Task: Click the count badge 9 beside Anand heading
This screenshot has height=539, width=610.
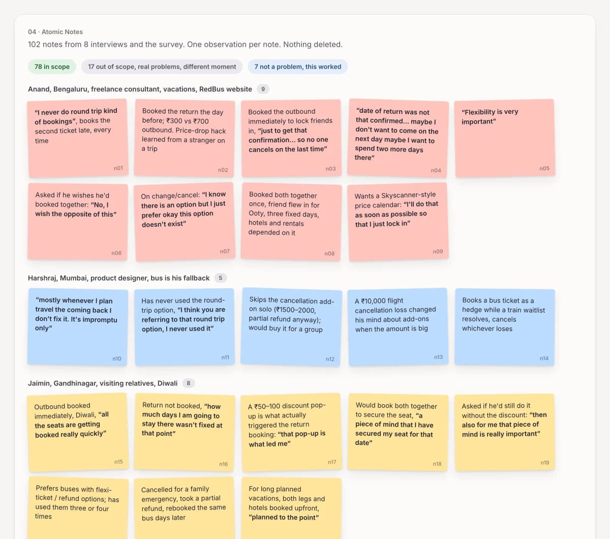Action: (263, 89)
